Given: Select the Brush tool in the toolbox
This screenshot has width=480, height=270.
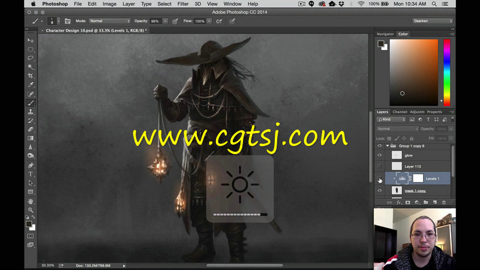Looking at the screenshot, I should click(31, 103).
